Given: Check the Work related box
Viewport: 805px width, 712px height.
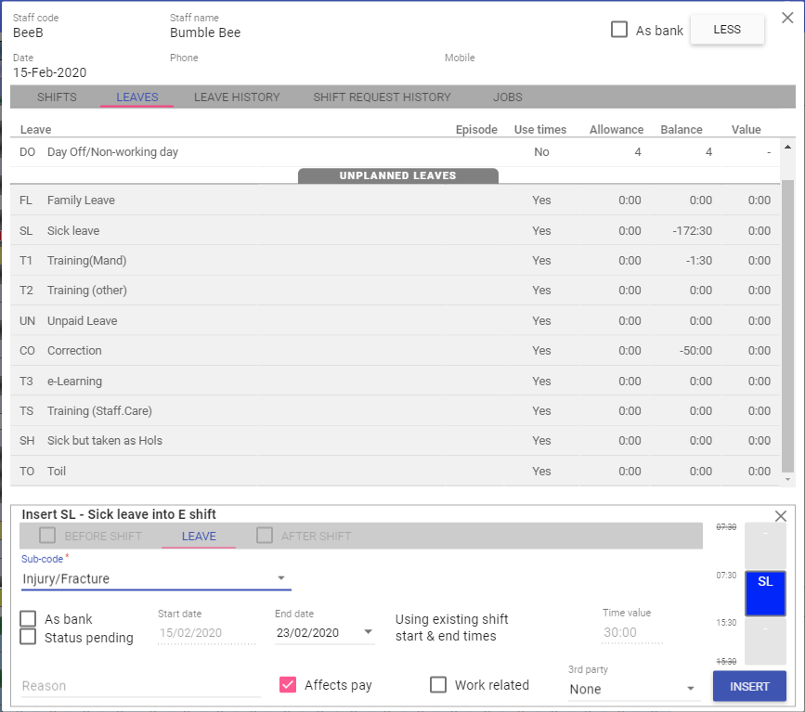Looking at the screenshot, I should [x=438, y=685].
